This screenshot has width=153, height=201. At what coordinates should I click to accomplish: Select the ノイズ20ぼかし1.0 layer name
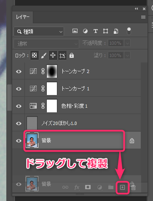coord(59,123)
